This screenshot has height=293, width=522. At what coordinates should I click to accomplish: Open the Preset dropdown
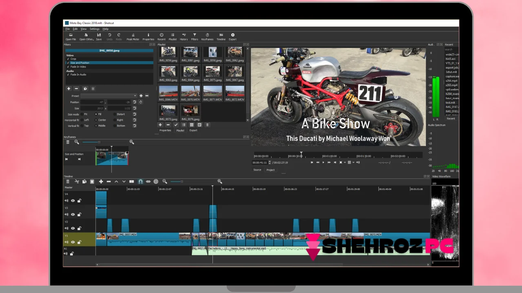tap(109, 96)
